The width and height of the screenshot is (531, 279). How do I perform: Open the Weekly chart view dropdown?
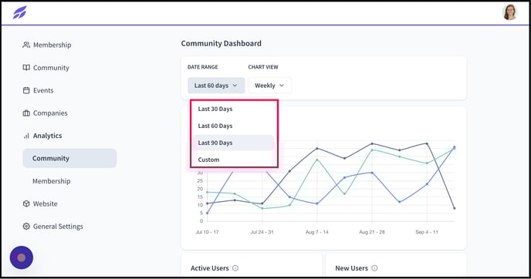(269, 86)
